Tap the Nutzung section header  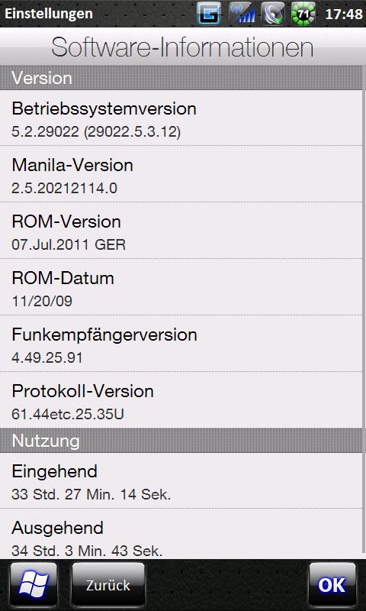[181, 441]
